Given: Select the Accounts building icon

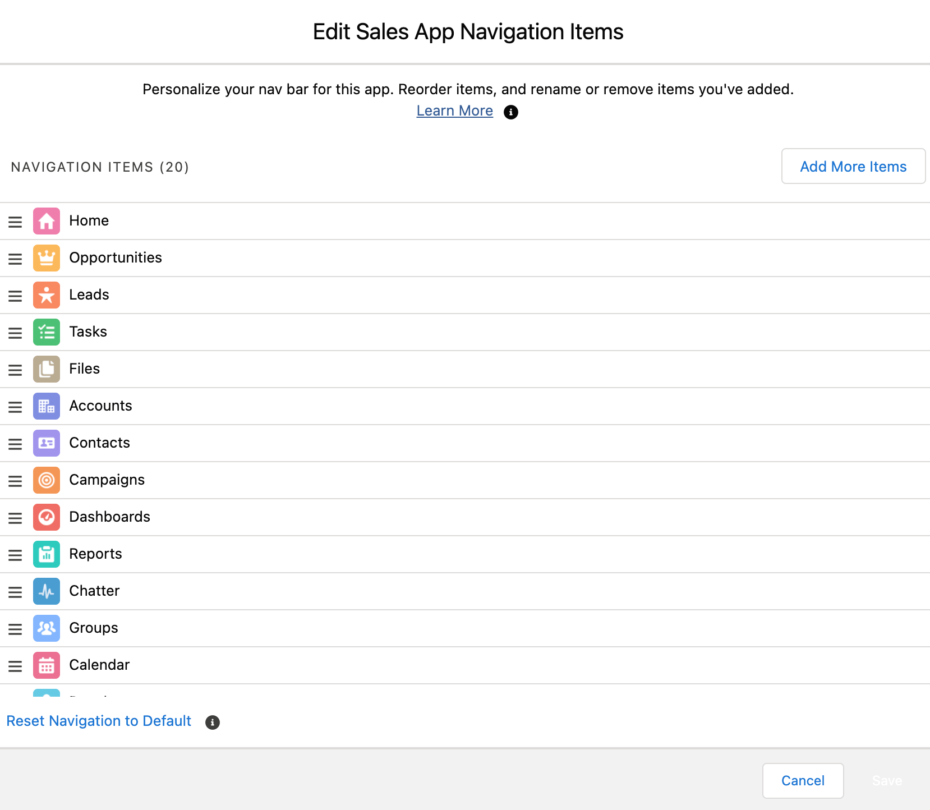Looking at the screenshot, I should (46, 406).
